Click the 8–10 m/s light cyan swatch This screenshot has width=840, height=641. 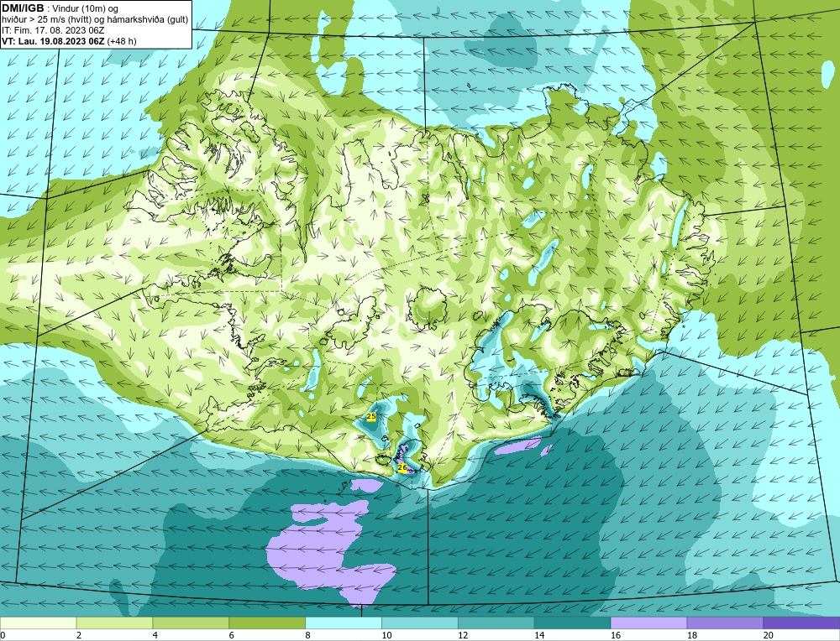(x=344, y=623)
